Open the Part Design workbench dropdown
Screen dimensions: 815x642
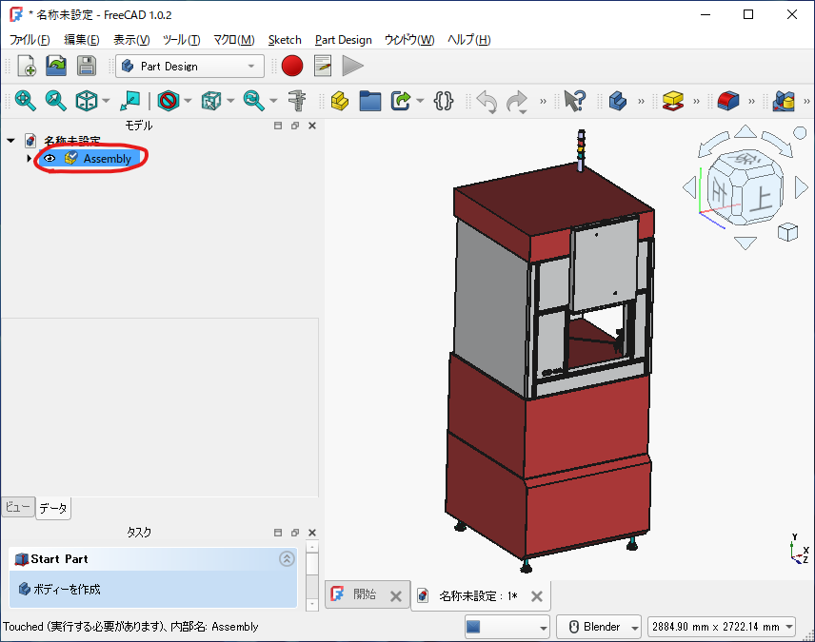coord(189,66)
